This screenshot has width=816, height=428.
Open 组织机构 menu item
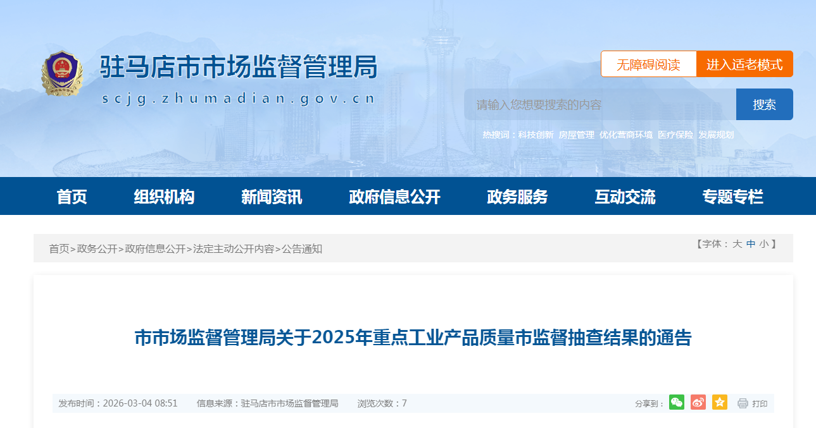click(164, 197)
